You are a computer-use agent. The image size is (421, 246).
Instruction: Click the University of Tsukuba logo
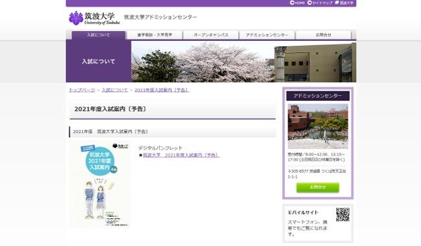[x=95, y=18]
